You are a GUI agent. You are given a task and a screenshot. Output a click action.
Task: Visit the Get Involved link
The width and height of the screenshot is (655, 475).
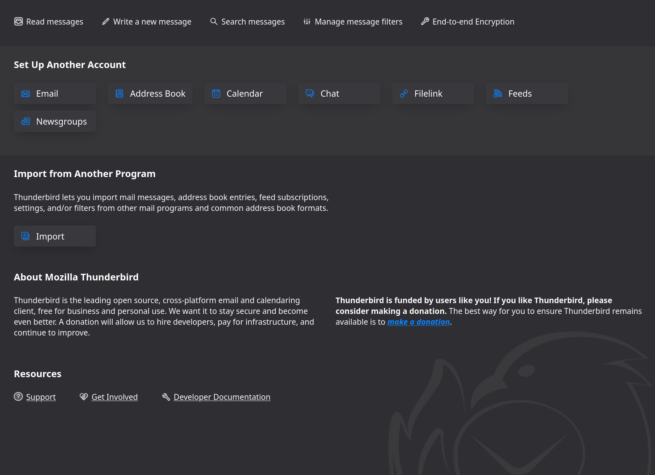click(114, 397)
